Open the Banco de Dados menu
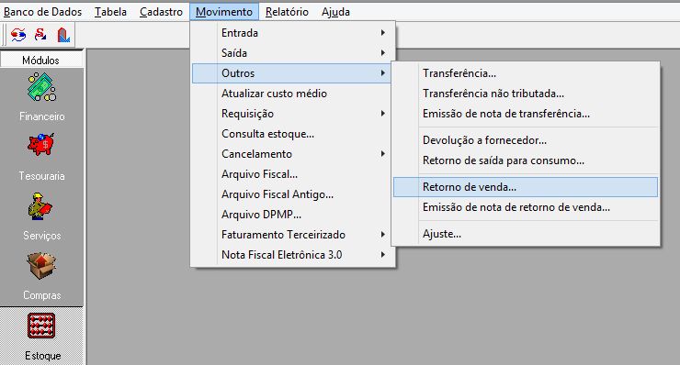Screen dimensions: 680x365 point(42,12)
